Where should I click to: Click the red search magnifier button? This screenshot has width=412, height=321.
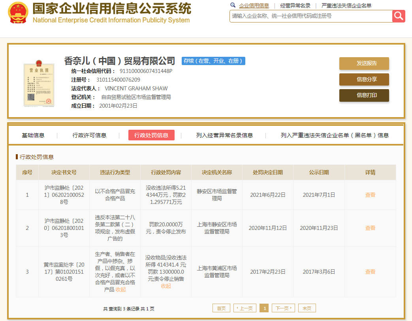[399, 16]
